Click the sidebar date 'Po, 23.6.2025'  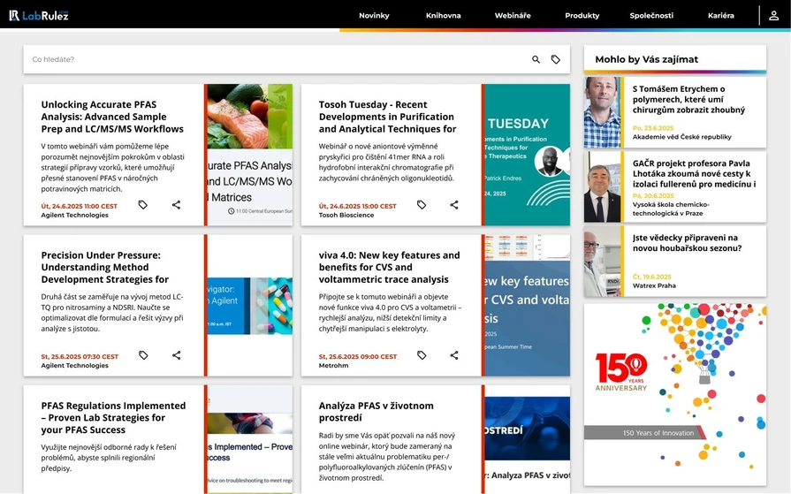[x=653, y=128]
